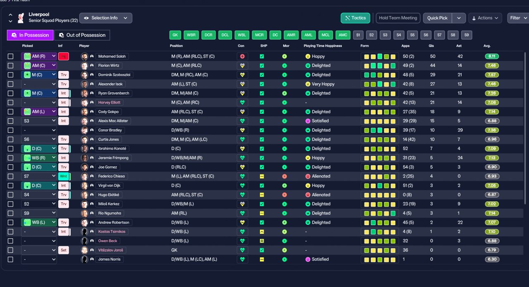This screenshot has height=287, width=529.
Task: Click Mohamed Salah's injury condition icon
Action: point(243,56)
